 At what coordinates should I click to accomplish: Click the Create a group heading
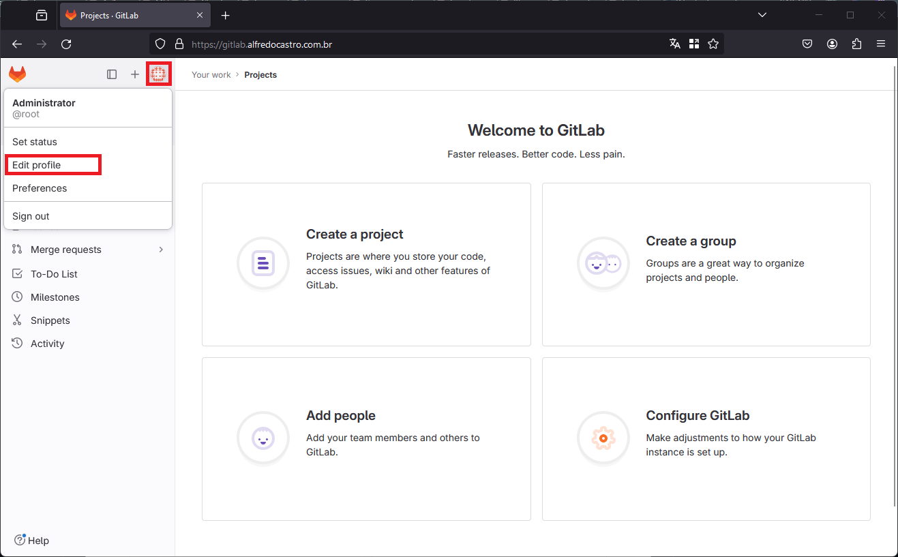[x=691, y=241]
